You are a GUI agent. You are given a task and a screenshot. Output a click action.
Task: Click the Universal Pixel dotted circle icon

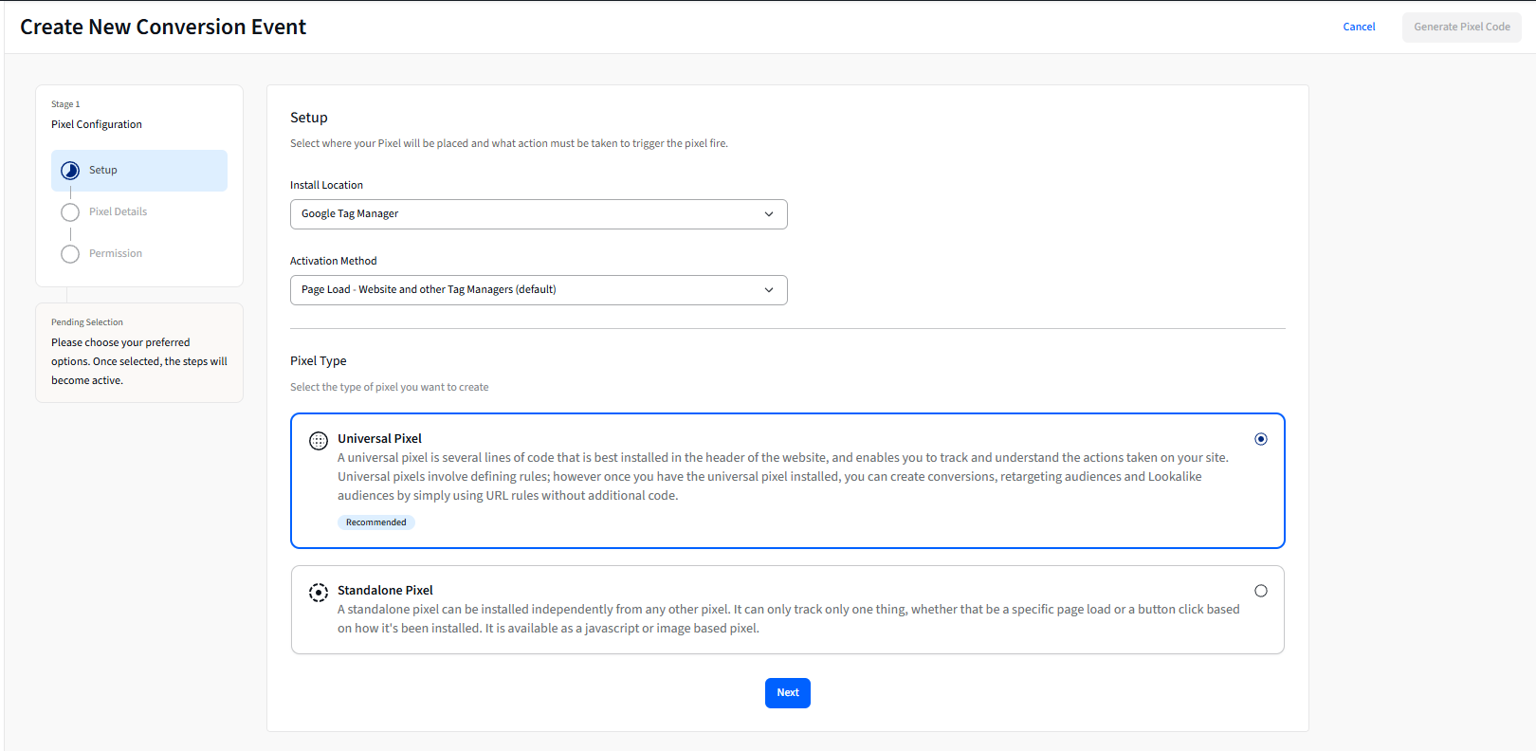point(319,440)
